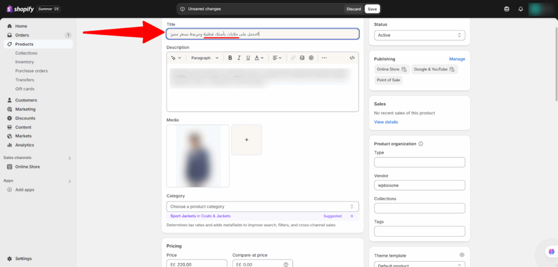Click the Save button
Screen dimensions: 558x267
pyautogui.click(x=372, y=9)
